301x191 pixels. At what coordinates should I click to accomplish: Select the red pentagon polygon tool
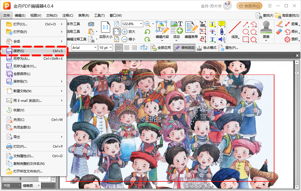coord(253,32)
